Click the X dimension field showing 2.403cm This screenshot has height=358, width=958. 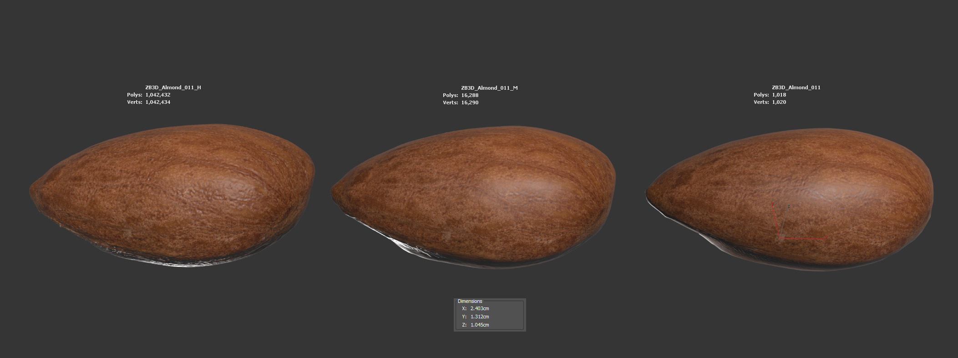coord(480,308)
